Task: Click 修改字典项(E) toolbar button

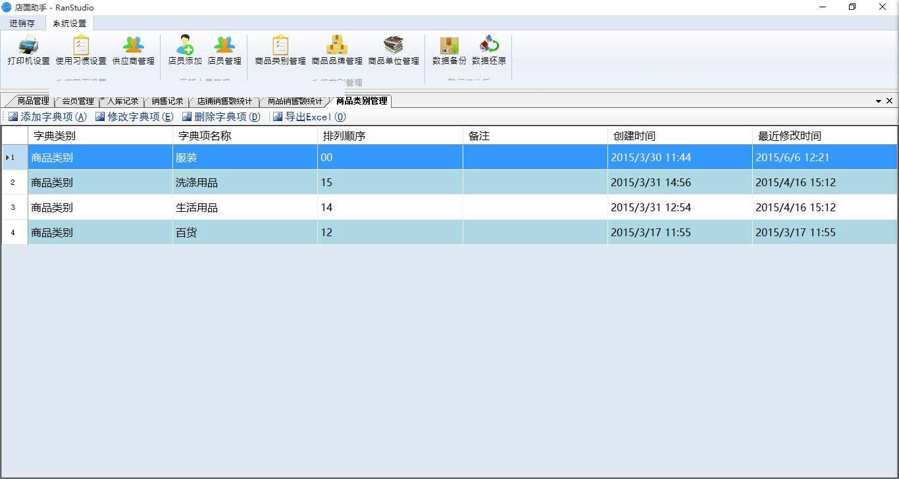Action: [x=134, y=117]
